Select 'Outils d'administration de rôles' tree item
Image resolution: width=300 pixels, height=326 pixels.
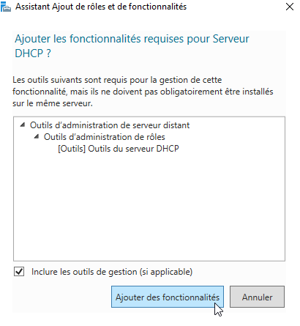(x=104, y=137)
